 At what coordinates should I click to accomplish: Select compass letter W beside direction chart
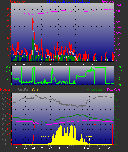(120, 72)
